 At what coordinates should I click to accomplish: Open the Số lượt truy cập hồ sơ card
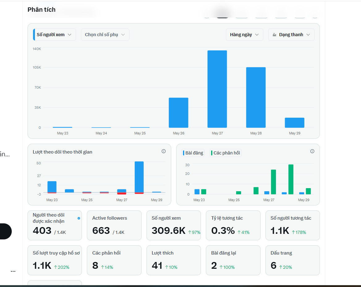coord(55,260)
